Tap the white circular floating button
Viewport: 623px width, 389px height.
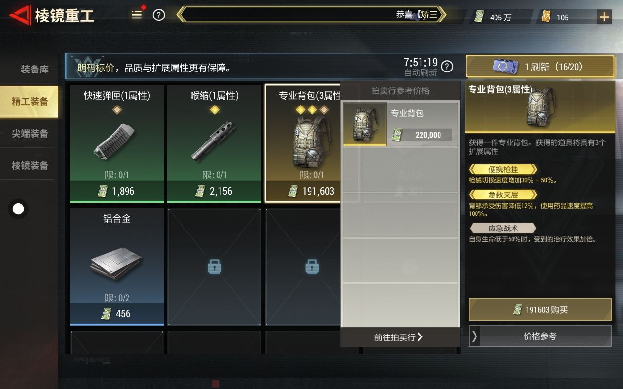(18, 209)
